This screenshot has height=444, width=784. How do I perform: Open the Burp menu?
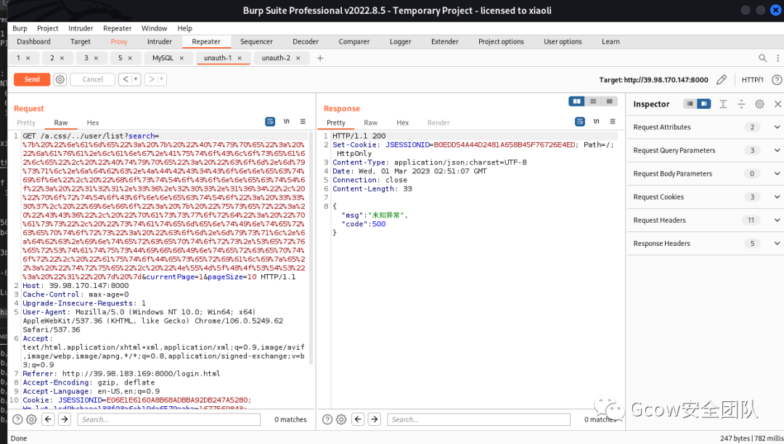(20, 28)
